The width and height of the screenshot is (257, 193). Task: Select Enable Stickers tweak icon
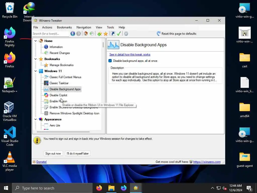(x=46, y=107)
